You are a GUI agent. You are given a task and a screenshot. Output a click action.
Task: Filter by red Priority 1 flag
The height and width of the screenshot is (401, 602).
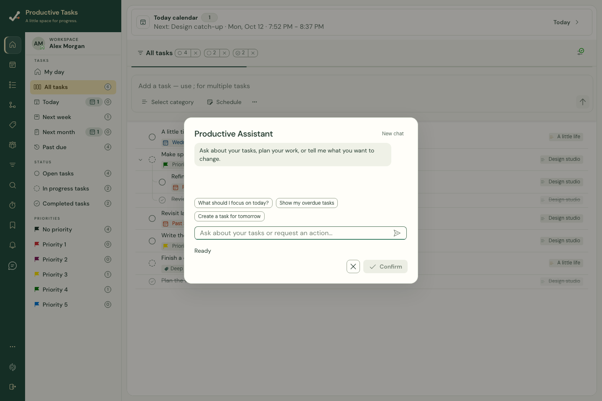pyautogui.click(x=73, y=244)
